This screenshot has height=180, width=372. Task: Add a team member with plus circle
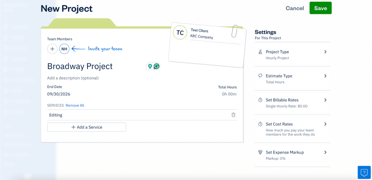(x=52, y=49)
